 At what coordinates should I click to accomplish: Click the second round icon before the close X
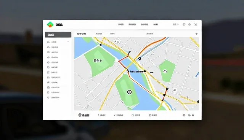pyautogui.click(x=189, y=24)
